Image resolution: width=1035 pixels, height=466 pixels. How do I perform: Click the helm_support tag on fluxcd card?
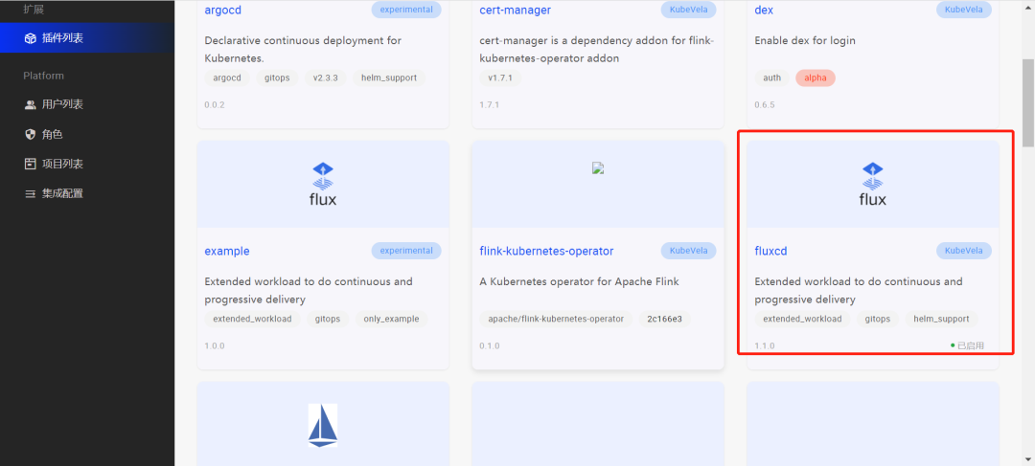(941, 319)
